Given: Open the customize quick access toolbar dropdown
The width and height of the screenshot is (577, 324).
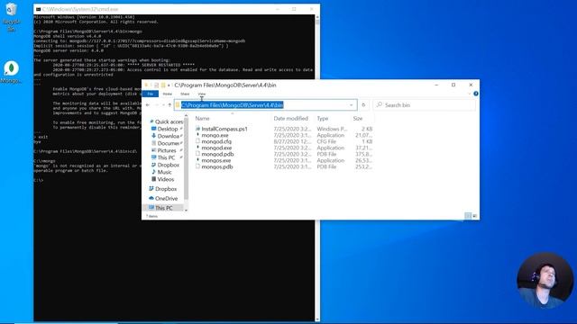Looking at the screenshot, I should click(x=169, y=85).
